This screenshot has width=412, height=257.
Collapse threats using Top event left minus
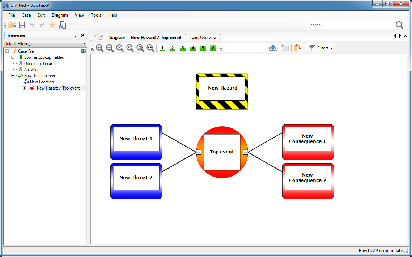(x=199, y=152)
